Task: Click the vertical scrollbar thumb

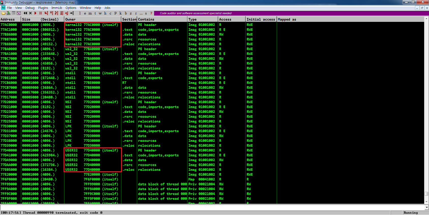Action: tap(426, 194)
